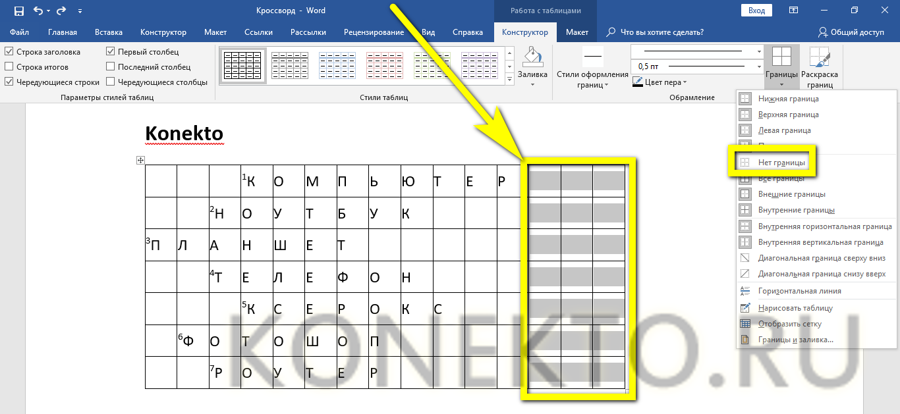Toggle Строка заголовка checkbox
This screenshot has height=414, width=900.
pyautogui.click(x=43, y=52)
